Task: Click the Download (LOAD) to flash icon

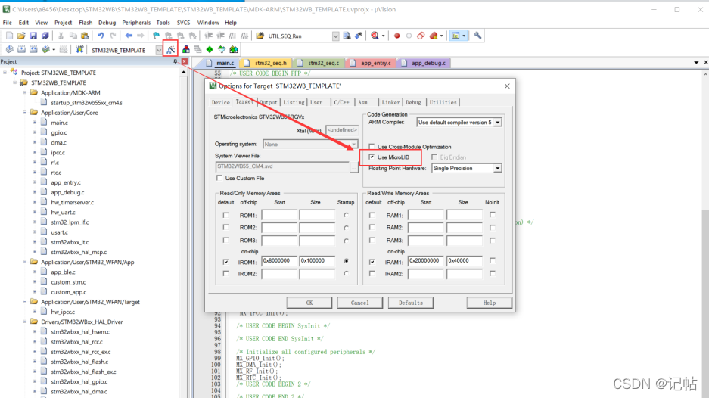Action: pyautogui.click(x=79, y=50)
